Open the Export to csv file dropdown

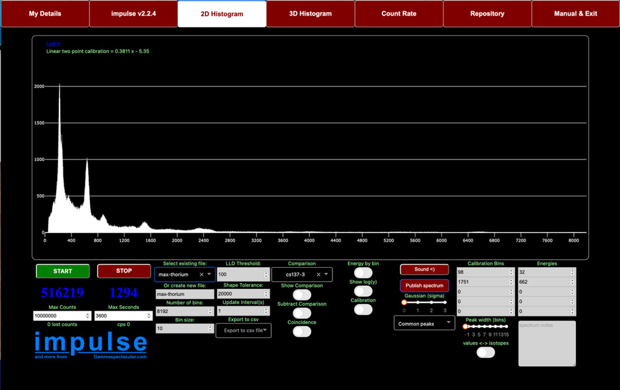244,330
